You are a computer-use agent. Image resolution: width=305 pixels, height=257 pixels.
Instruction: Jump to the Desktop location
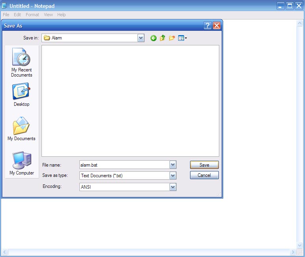click(x=21, y=95)
